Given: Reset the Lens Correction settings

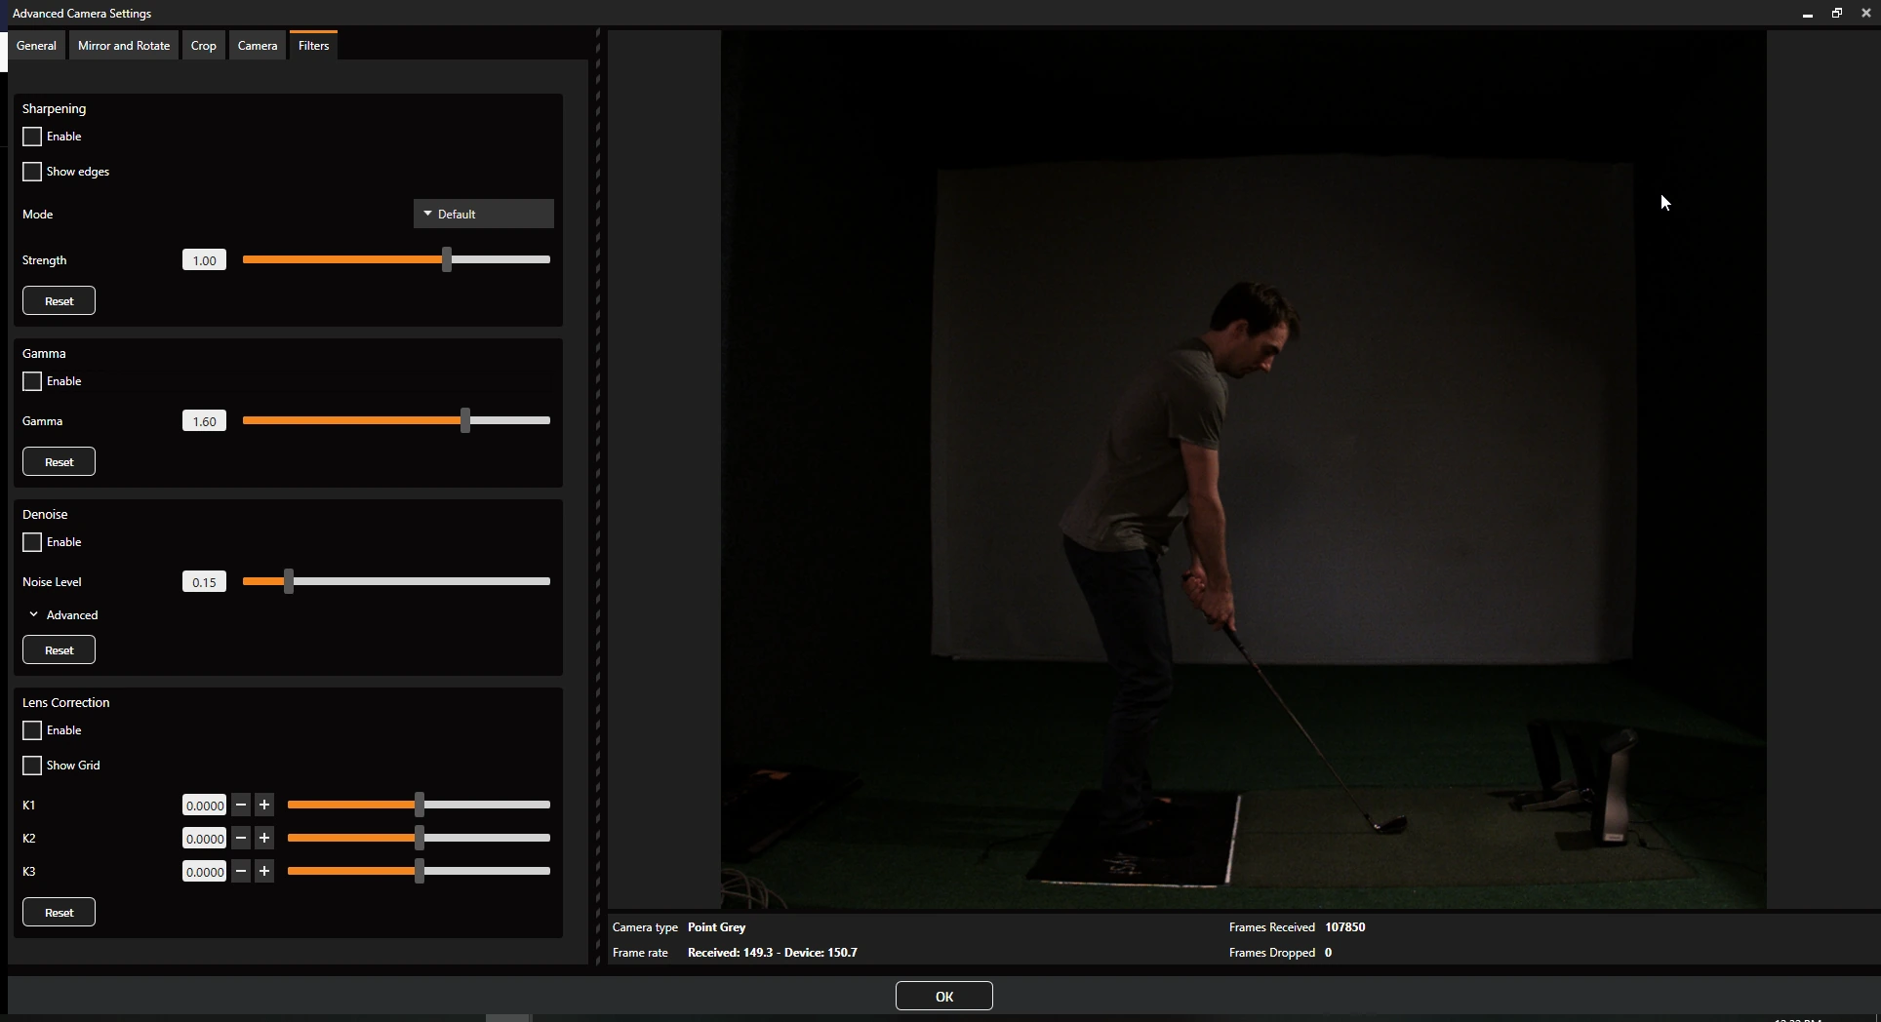Looking at the screenshot, I should tap(59, 912).
